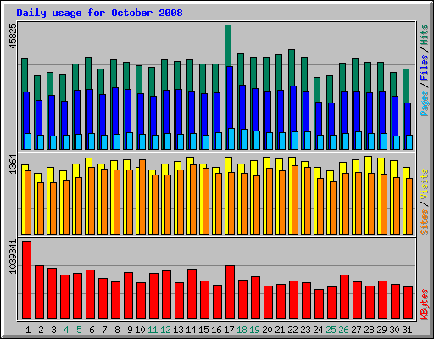Click the 'Visits' legend label
The height and width of the screenshot is (339, 434).
click(x=424, y=185)
